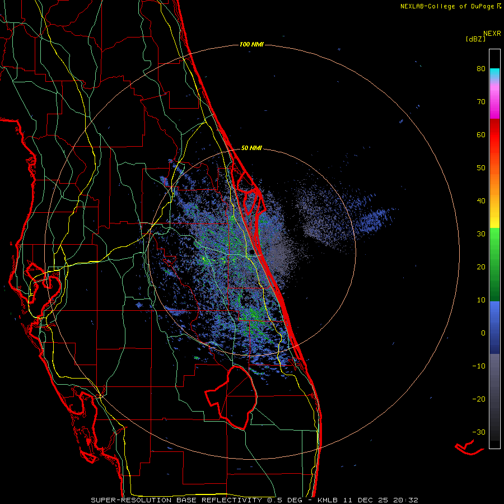This screenshot has width=504, height=504.
Task: Click the blue segment of the reflectivity color bar
Action: pos(494,328)
